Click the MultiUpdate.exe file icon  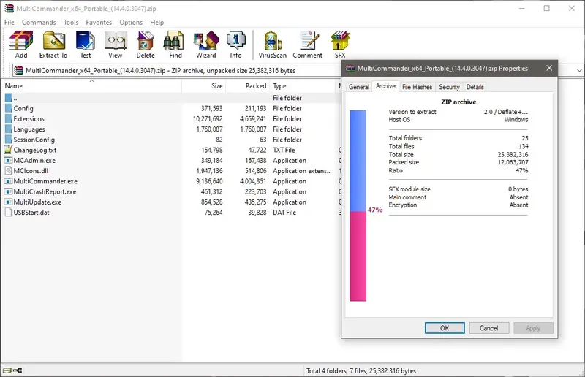click(8, 202)
